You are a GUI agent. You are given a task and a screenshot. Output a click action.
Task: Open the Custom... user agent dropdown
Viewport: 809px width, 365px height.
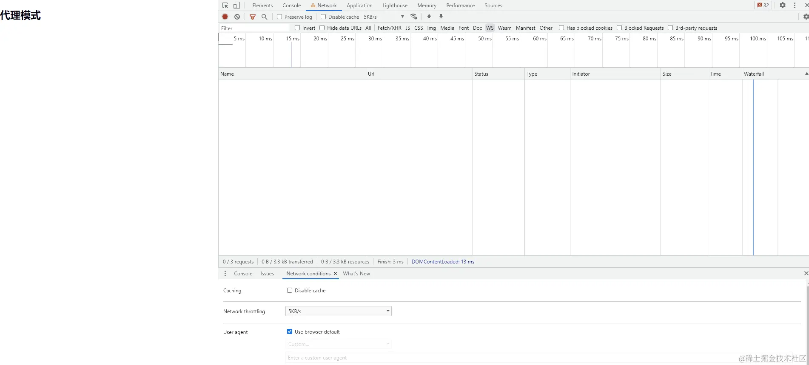click(338, 344)
